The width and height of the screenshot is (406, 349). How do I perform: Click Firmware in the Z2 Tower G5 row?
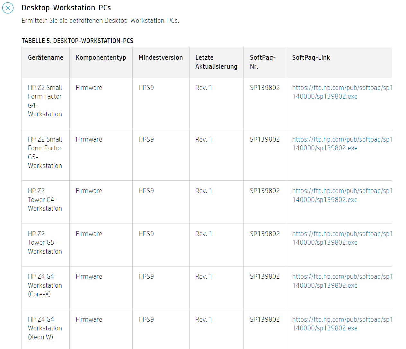89,234
